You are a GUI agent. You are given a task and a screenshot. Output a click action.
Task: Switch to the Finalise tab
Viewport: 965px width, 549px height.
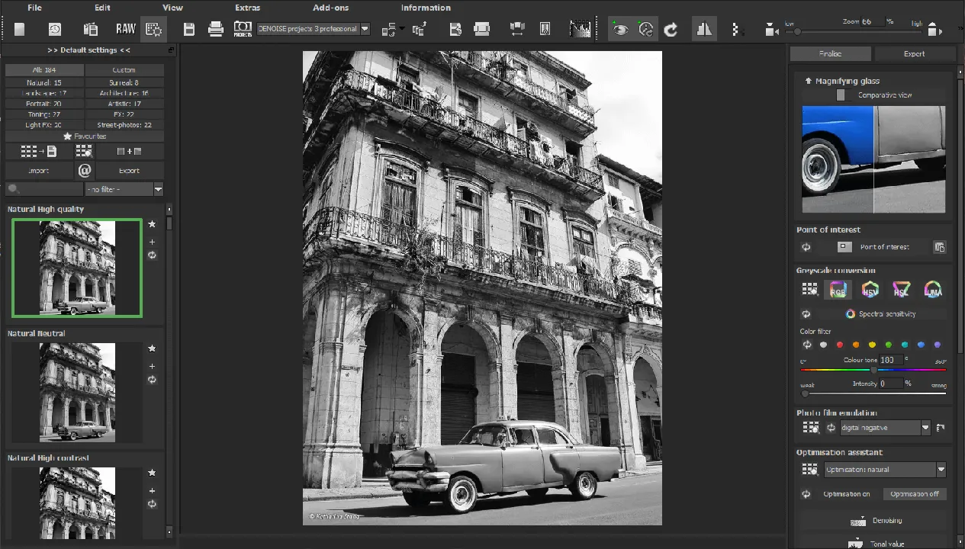(830, 53)
